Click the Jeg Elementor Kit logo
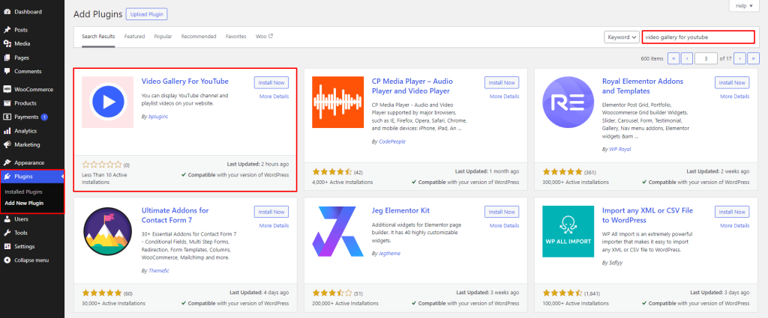The height and width of the screenshot is (318, 768). click(x=338, y=231)
